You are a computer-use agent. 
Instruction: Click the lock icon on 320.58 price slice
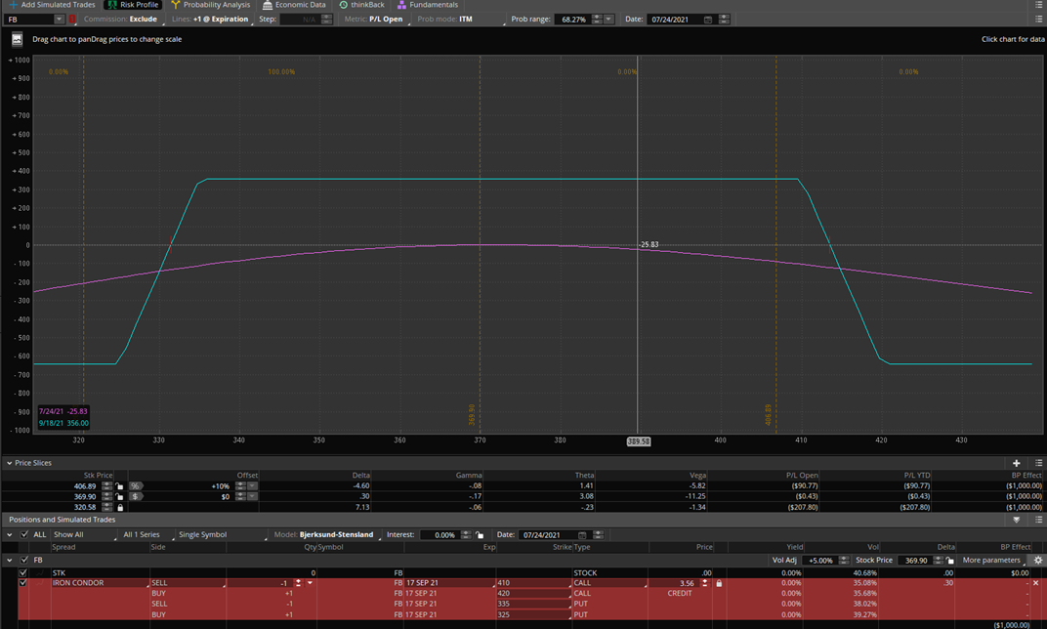[120, 507]
